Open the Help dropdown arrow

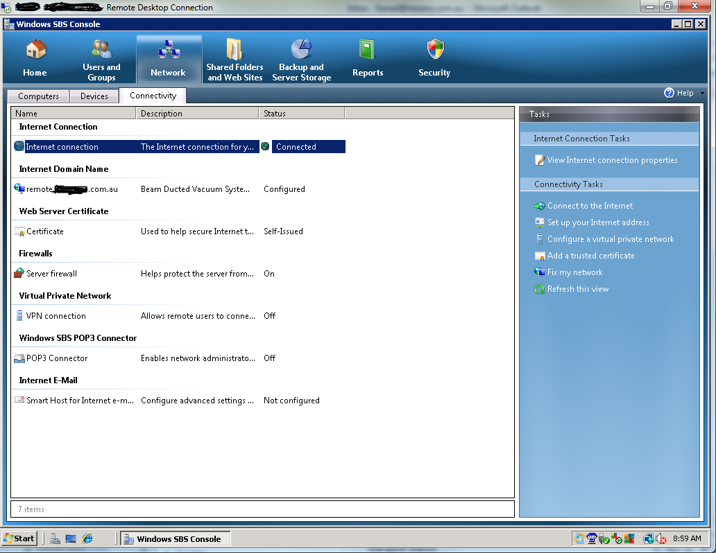tap(701, 92)
